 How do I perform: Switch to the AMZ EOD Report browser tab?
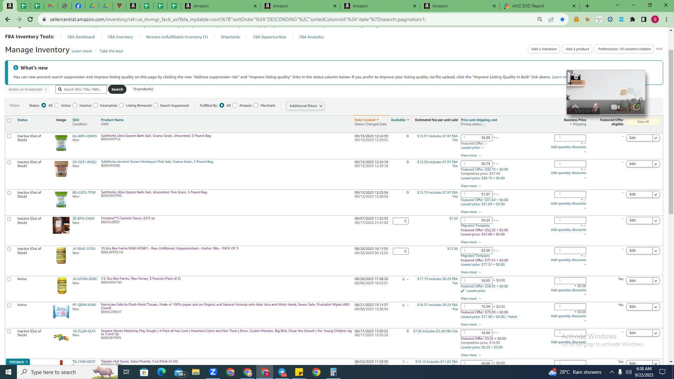coord(539,6)
